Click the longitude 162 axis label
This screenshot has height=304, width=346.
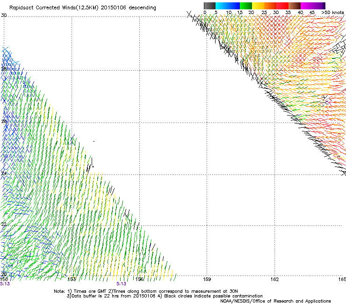[x=275, y=279]
